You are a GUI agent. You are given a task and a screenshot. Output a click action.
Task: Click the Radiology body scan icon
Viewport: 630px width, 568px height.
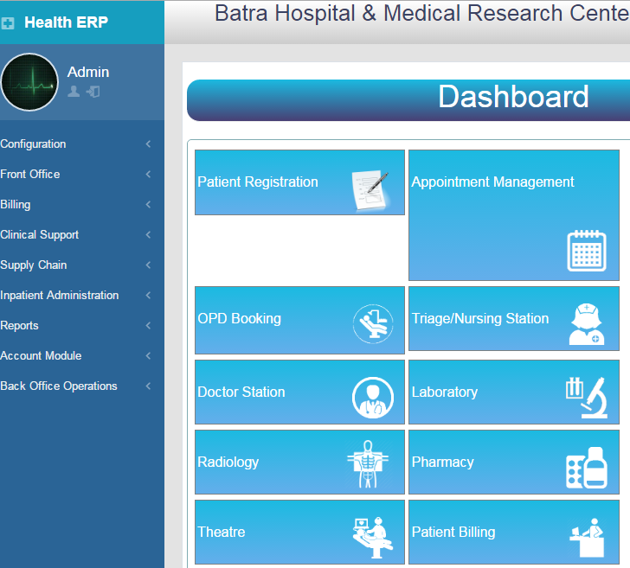point(368,464)
